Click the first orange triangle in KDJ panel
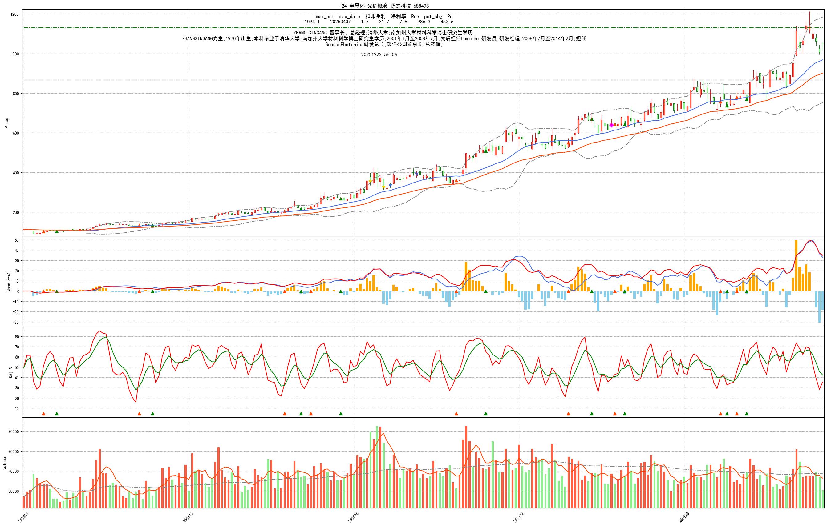Viewport: 827px width, 526px height. (x=44, y=413)
